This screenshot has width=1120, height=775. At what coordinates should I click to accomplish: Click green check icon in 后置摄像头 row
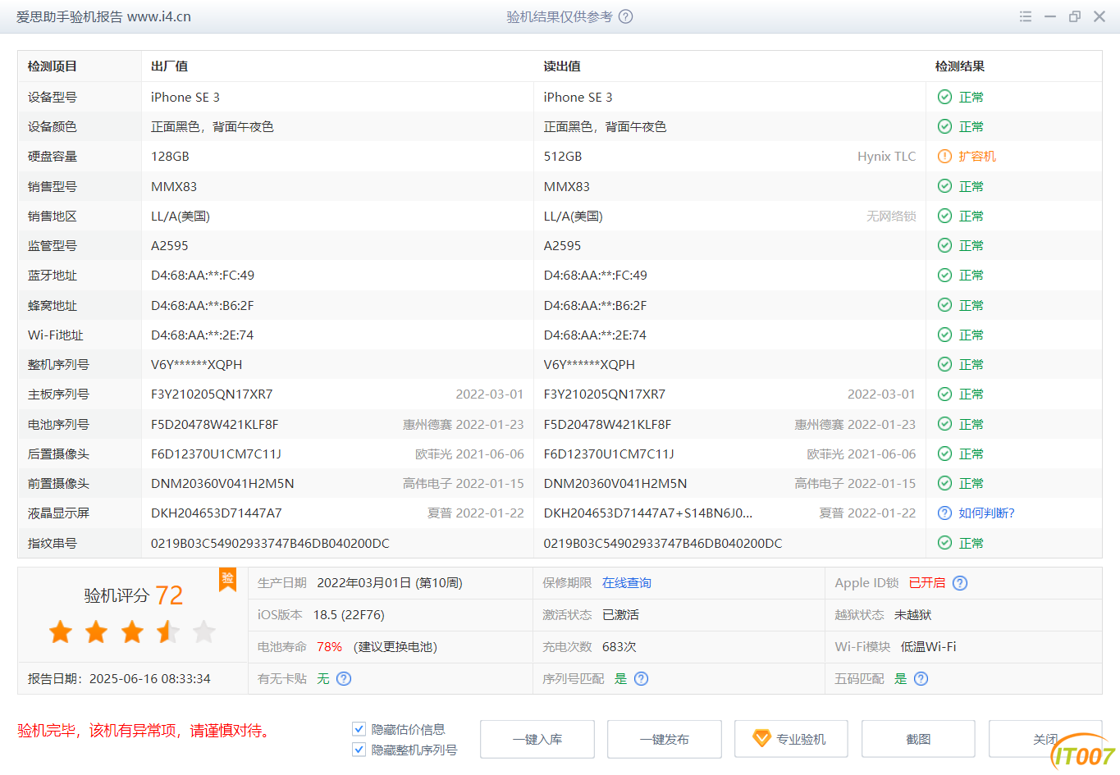(x=944, y=454)
